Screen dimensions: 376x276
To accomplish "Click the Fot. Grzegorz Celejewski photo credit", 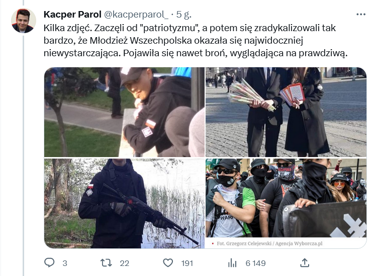I will [269, 243].
